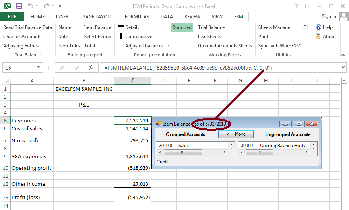
Task: Click the user account avatar icon
Action: pos(344,16)
